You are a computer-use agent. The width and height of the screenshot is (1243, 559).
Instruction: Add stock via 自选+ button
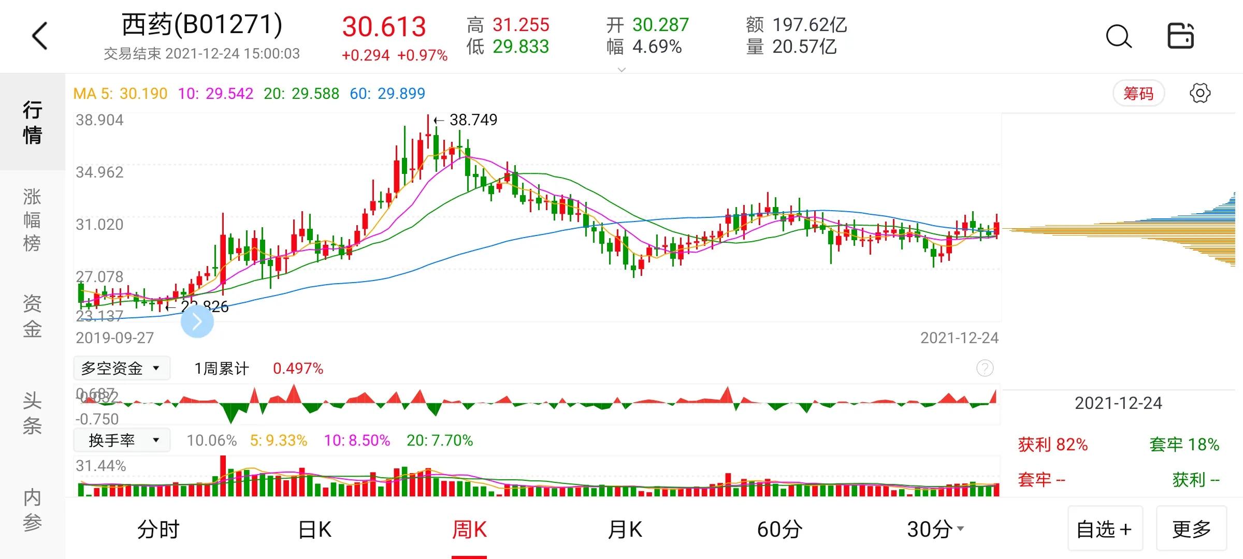pos(1105,528)
